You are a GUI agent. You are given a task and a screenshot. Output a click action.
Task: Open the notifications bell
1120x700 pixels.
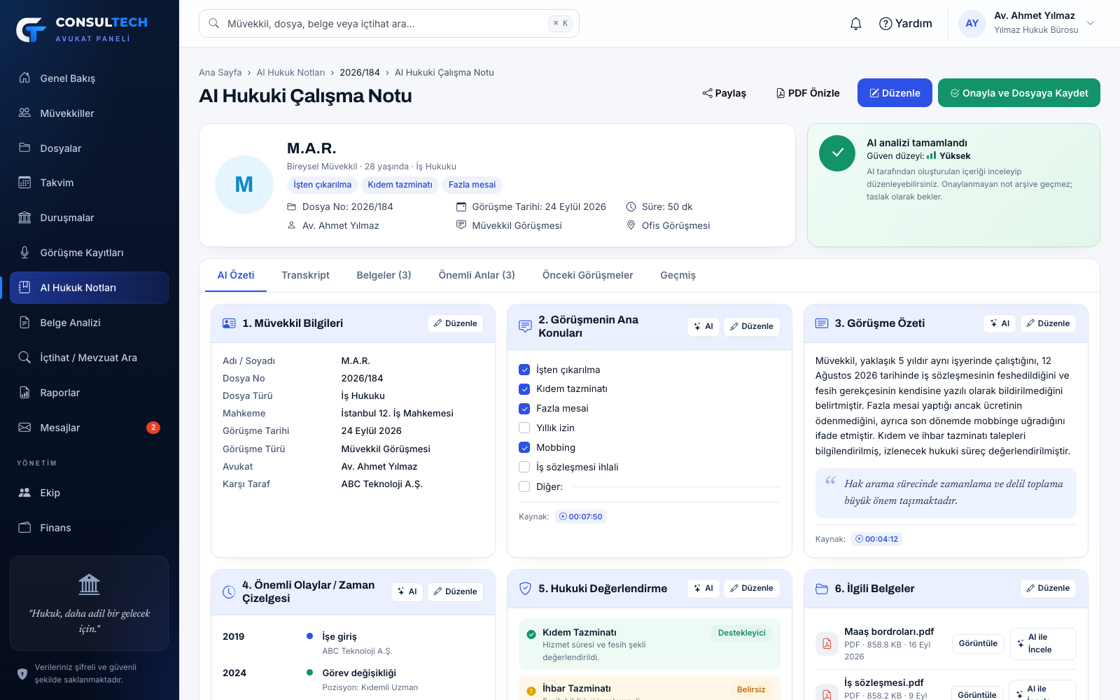pyautogui.click(x=855, y=24)
